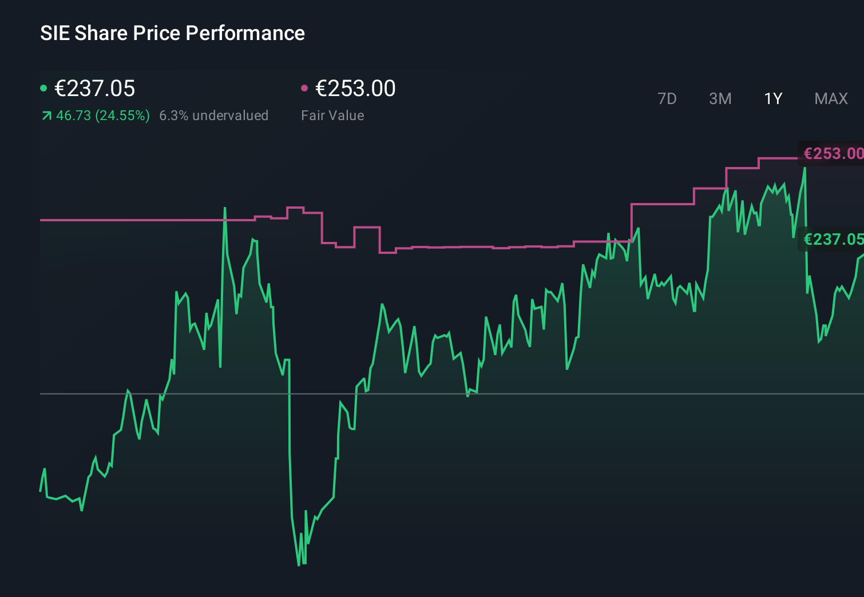Open the MAX period view

[830, 98]
